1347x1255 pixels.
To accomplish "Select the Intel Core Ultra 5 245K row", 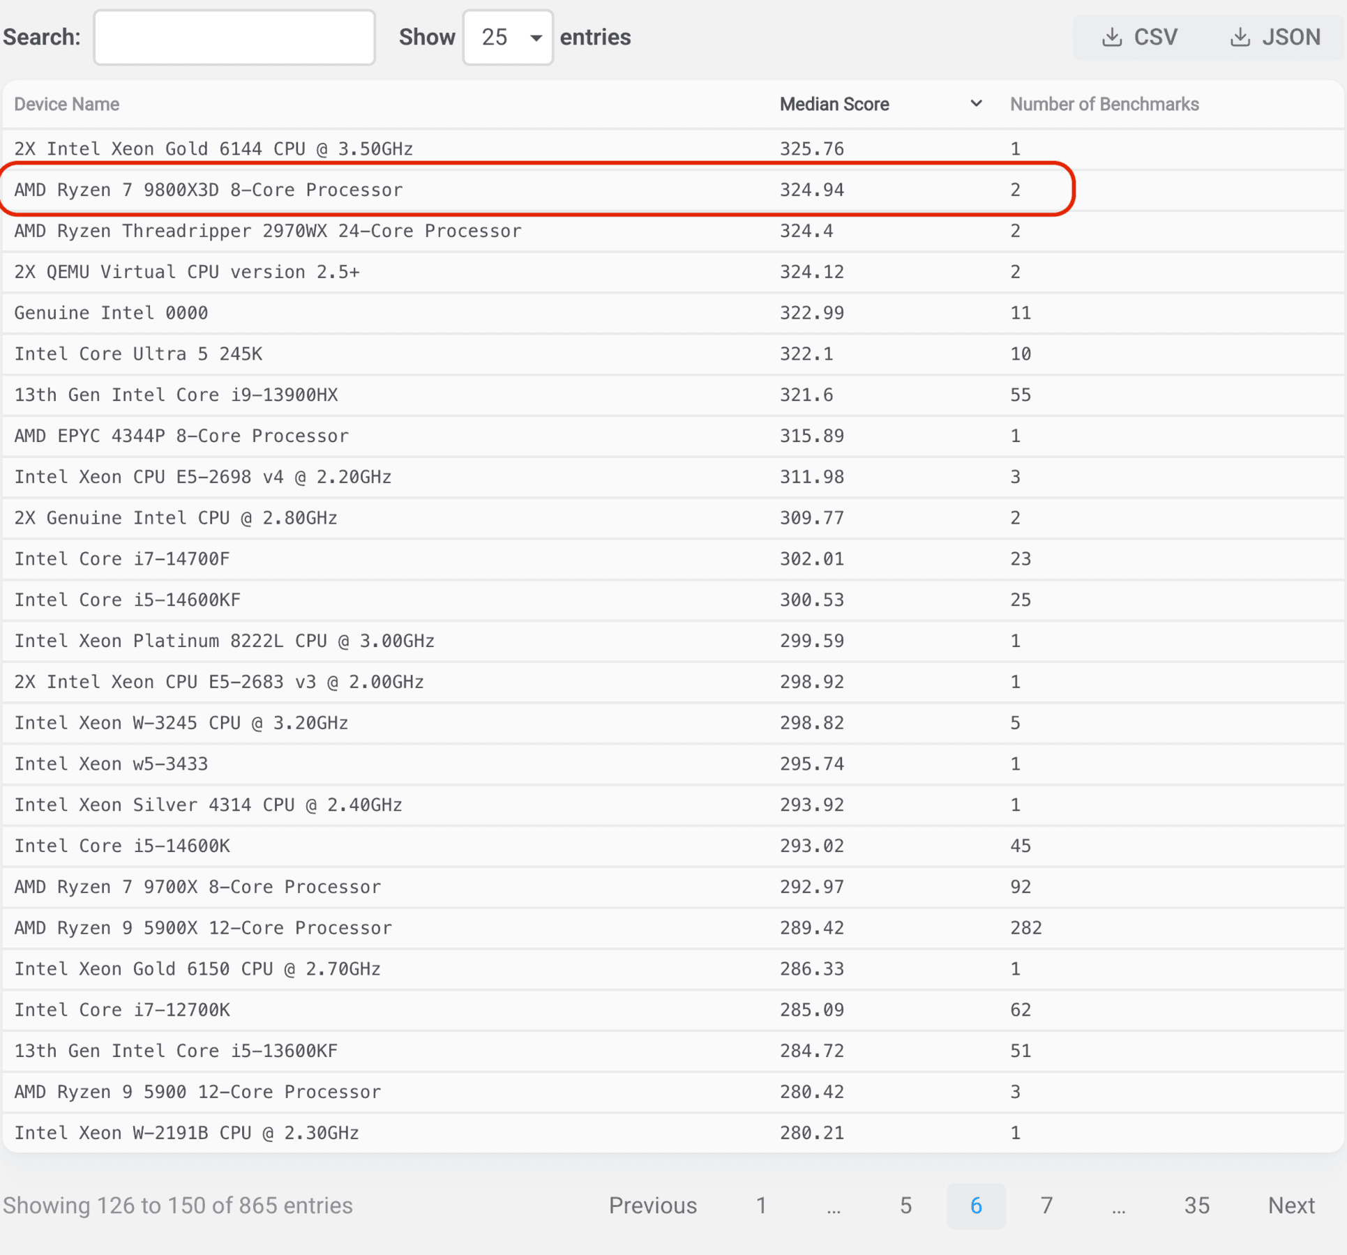I will point(138,353).
